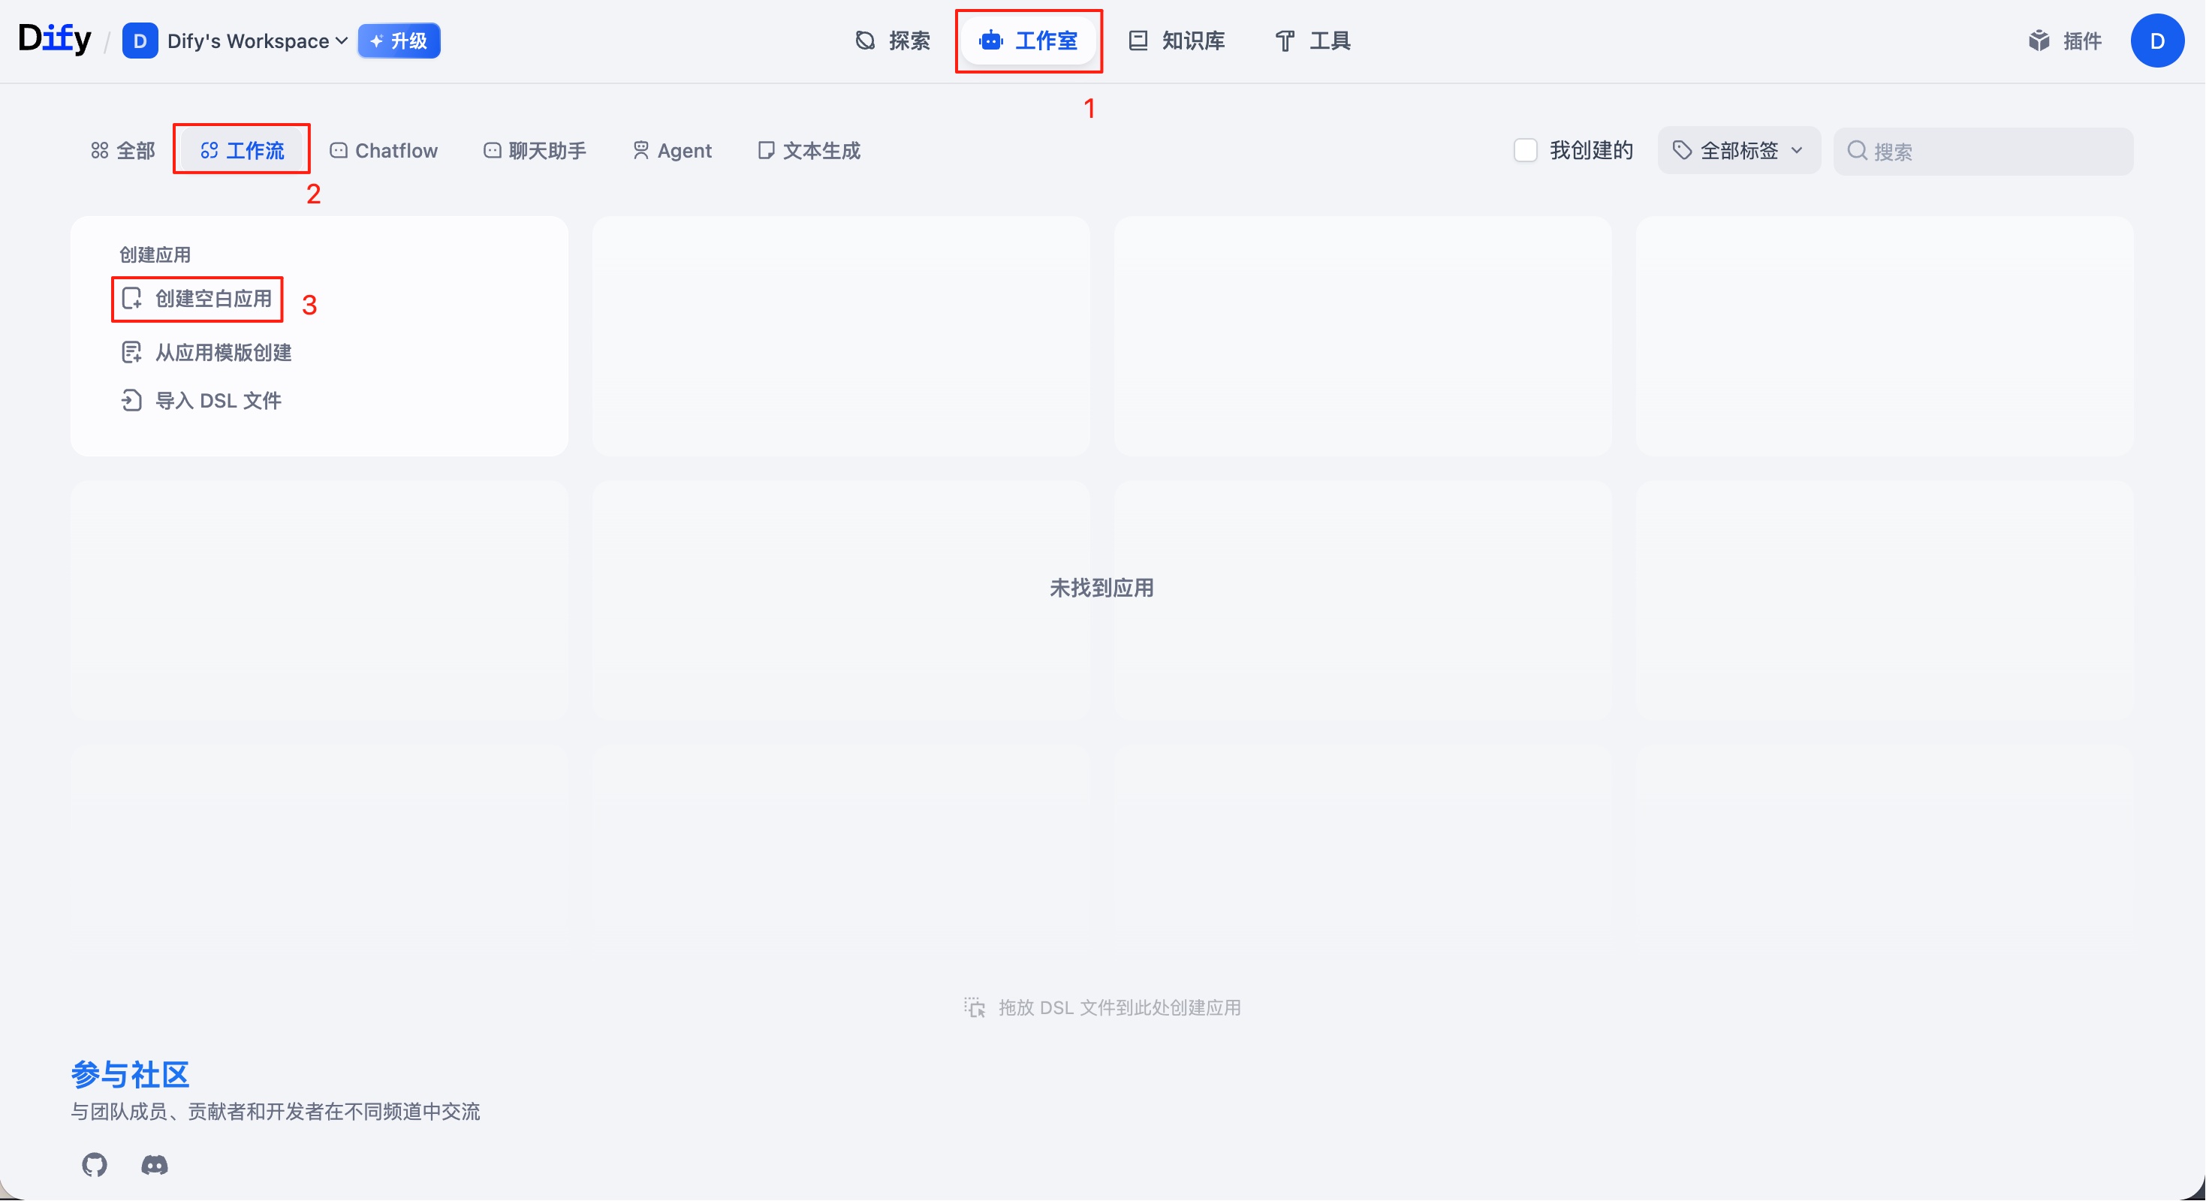Open the Discord community icon
Image resolution: width=2206 pixels, height=1201 pixels.
coord(154,1165)
